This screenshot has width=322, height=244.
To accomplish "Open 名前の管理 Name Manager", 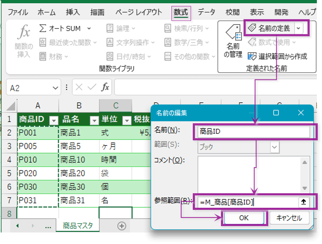I will (233, 41).
